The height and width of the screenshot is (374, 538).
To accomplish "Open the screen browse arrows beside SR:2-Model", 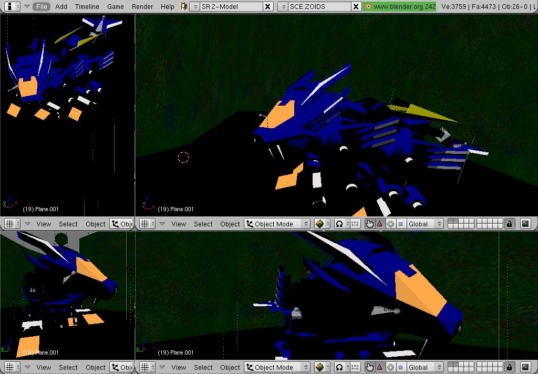I will coord(195,6).
